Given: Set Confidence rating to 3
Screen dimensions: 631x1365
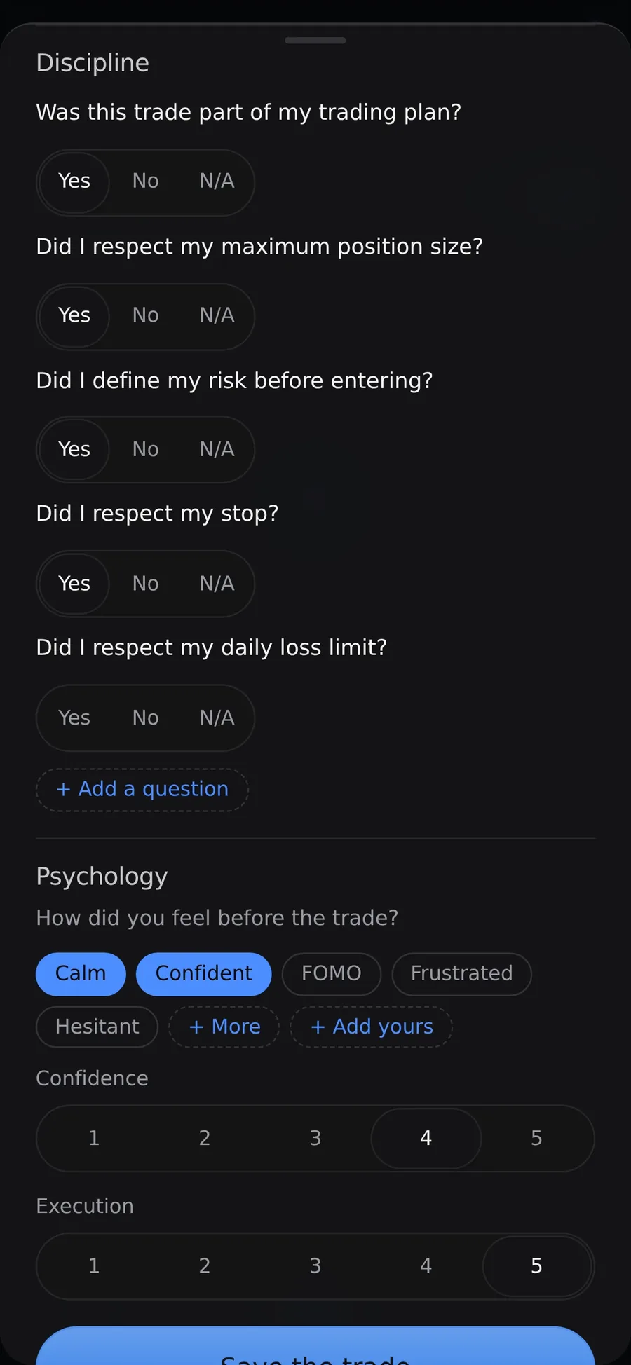Looking at the screenshot, I should (315, 1139).
